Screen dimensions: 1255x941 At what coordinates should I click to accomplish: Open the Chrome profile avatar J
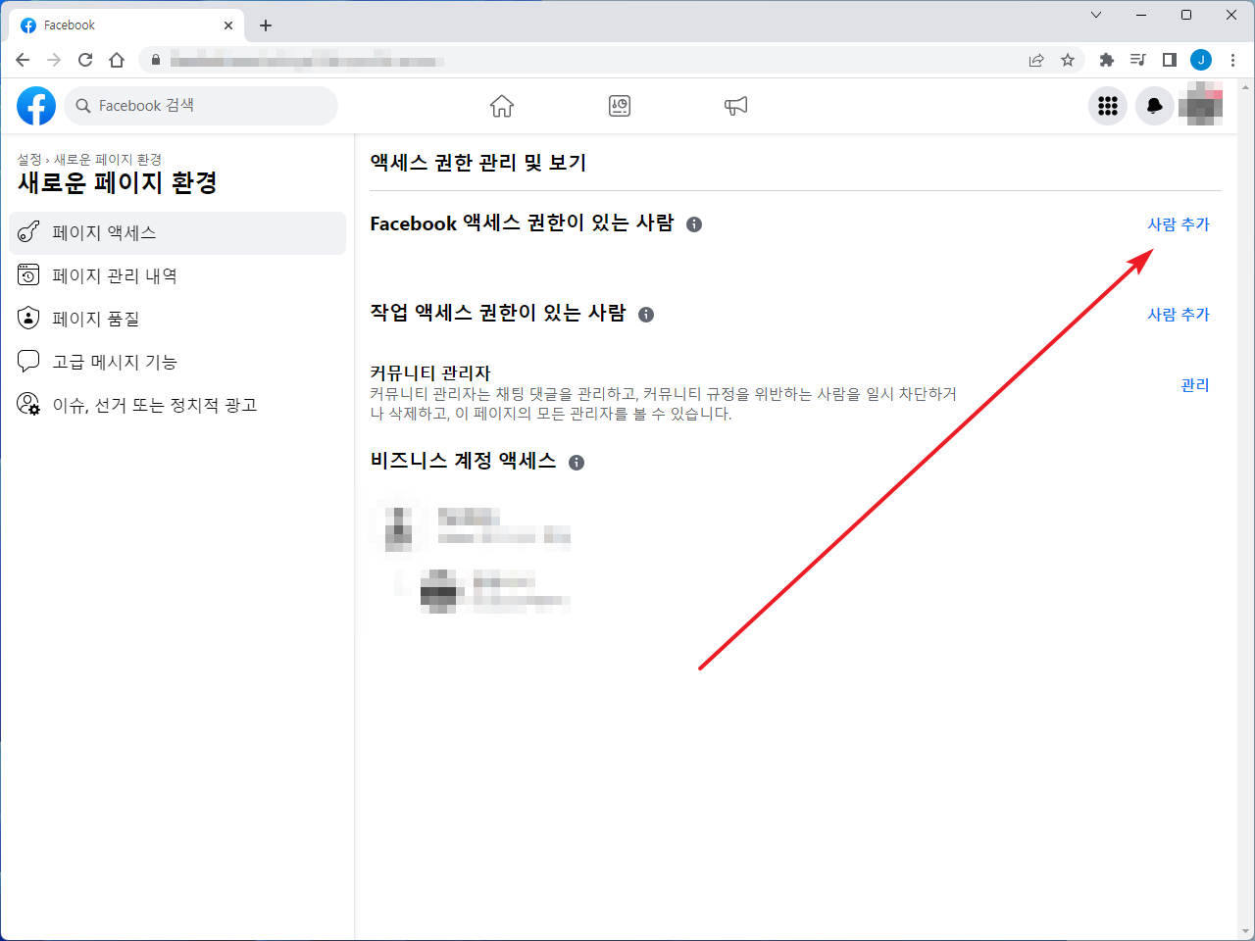tap(1201, 60)
